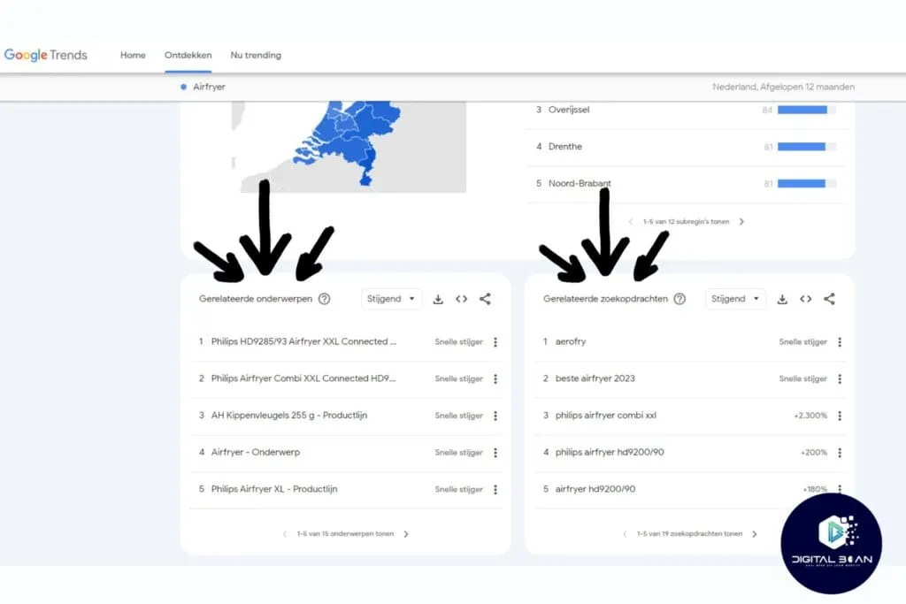Go to the Home tab
Screen dimensions: 906x604
[x=133, y=55]
